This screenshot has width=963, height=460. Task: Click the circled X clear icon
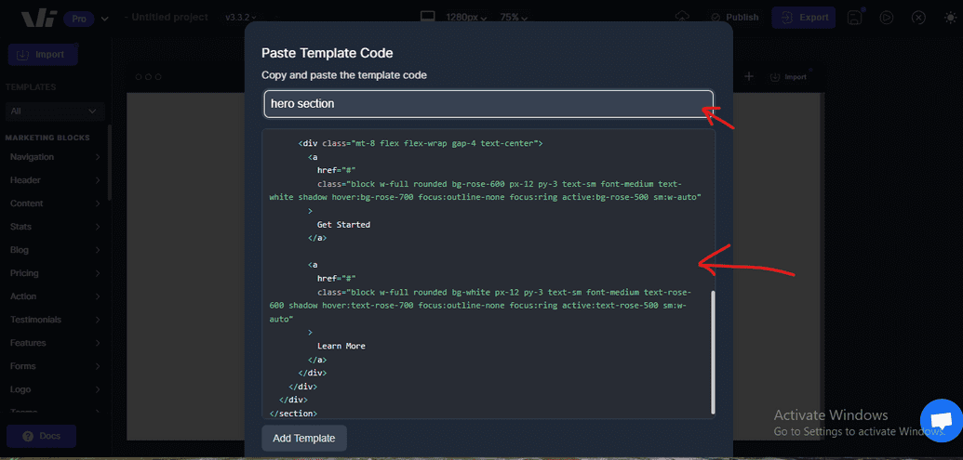pyautogui.click(x=918, y=17)
